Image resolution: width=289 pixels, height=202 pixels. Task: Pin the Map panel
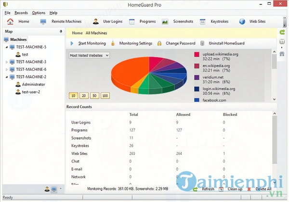click(61, 31)
